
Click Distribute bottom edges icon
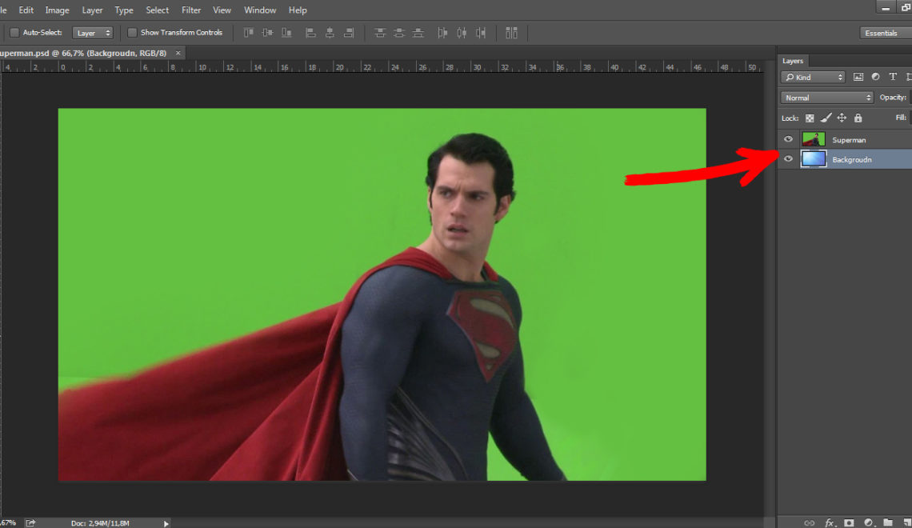pyautogui.click(x=418, y=33)
